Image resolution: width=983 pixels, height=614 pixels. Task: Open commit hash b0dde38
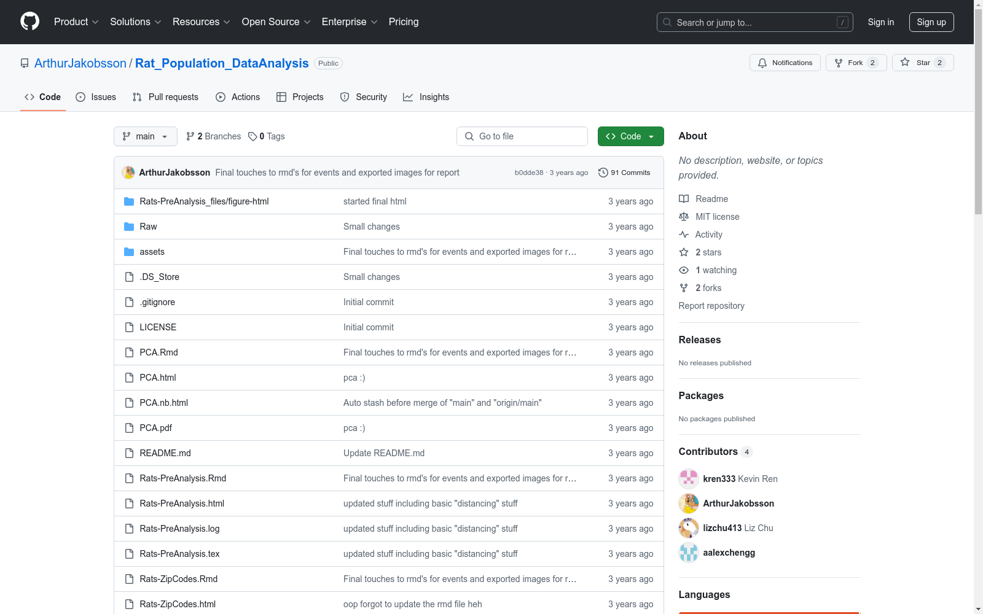[x=529, y=173]
